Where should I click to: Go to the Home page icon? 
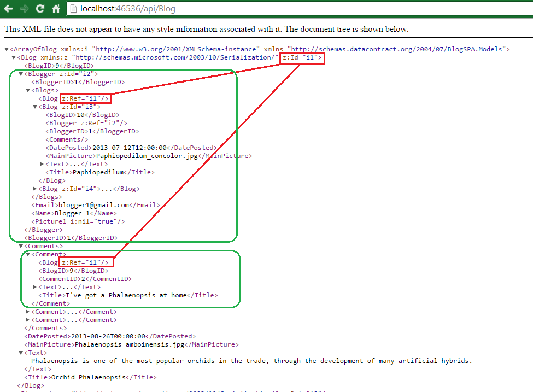[x=56, y=9]
